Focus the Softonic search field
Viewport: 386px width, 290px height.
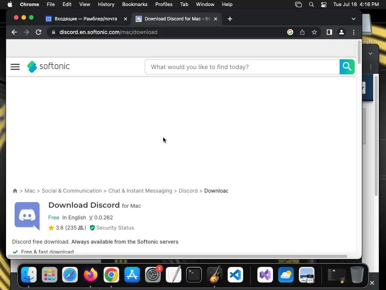pos(242,67)
